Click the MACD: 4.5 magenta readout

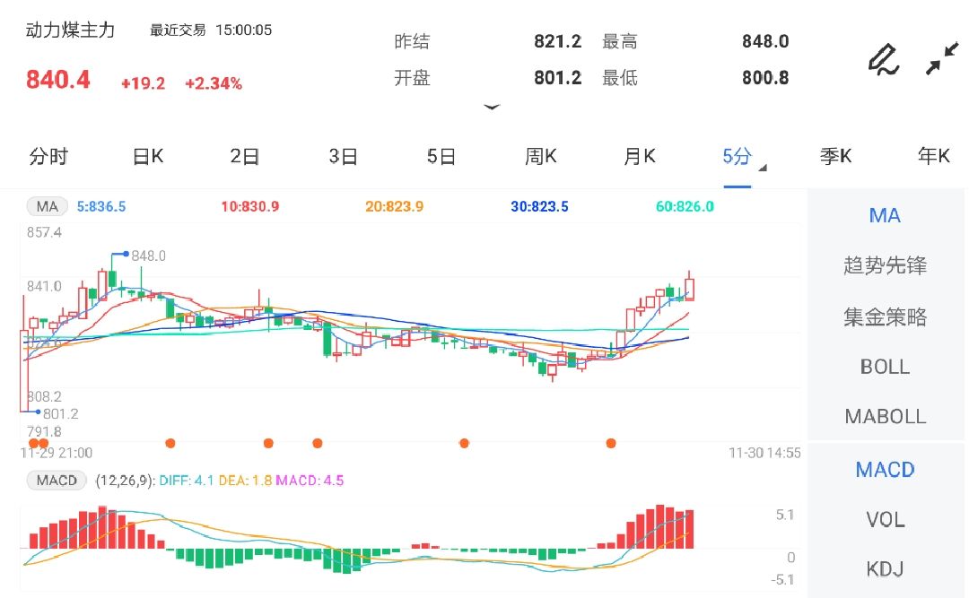[x=310, y=480]
